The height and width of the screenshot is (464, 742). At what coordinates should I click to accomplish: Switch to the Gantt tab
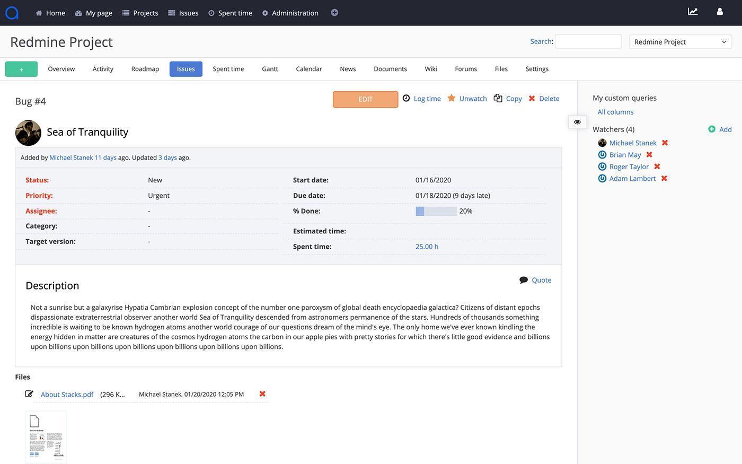(x=270, y=69)
